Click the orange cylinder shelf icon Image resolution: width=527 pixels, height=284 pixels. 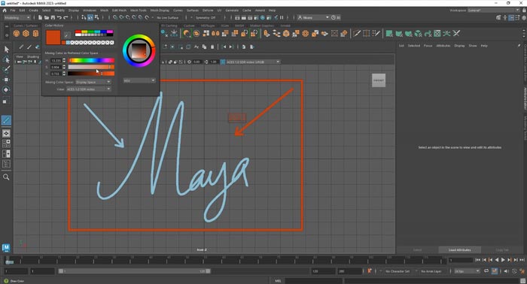[35, 34]
